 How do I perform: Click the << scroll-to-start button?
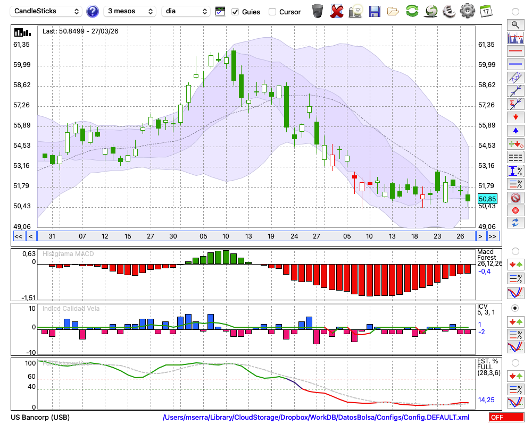[x=18, y=236]
